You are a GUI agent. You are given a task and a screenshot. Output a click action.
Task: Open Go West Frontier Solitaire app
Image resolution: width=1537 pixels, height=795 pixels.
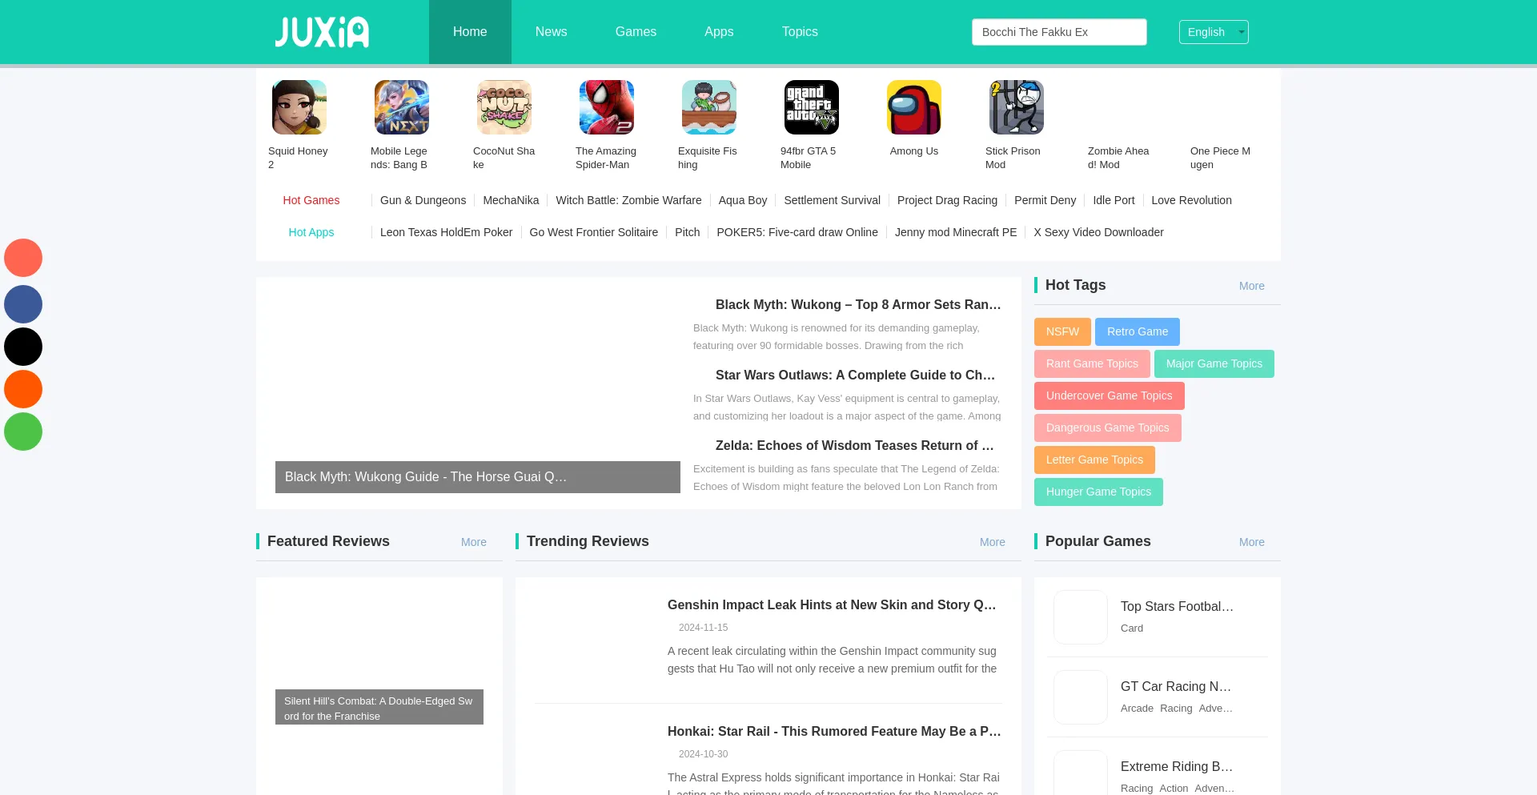(x=593, y=232)
